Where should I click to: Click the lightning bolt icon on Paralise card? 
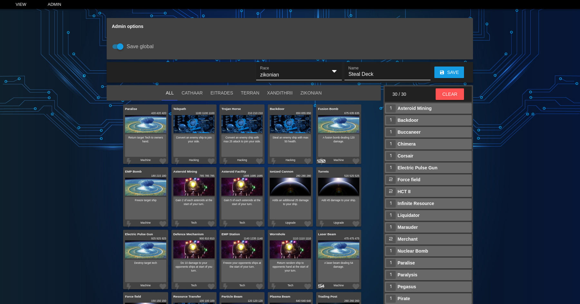129,161
